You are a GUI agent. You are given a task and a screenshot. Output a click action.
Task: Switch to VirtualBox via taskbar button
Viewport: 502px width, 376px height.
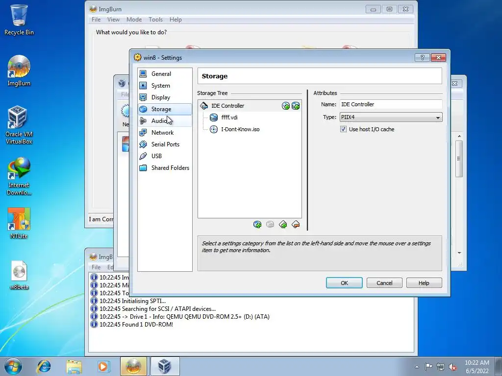(165, 366)
